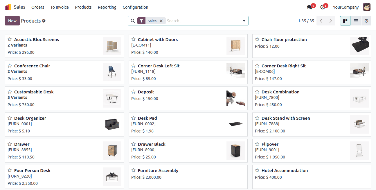Screen dimensions: 376x190
Task: Favorite the Acoustic Bloc Screens product
Action: pyautogui.click(x=10, y=40)
